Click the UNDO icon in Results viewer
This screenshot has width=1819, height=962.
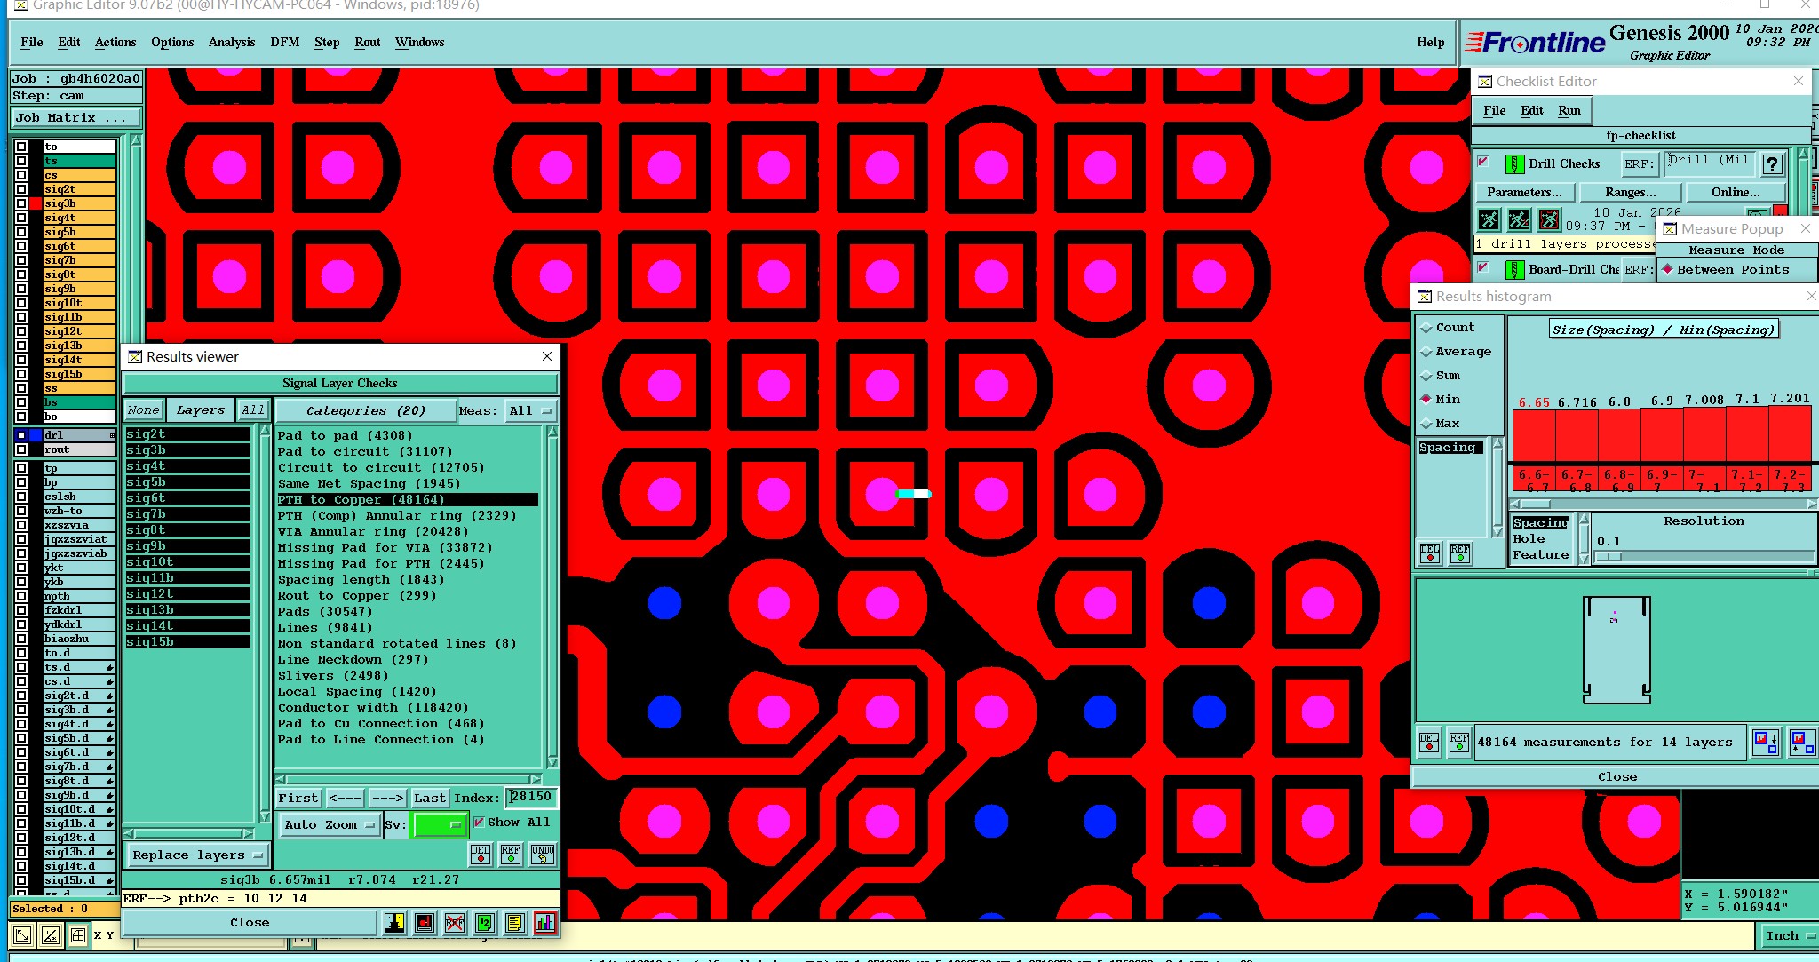pos(543,854)
